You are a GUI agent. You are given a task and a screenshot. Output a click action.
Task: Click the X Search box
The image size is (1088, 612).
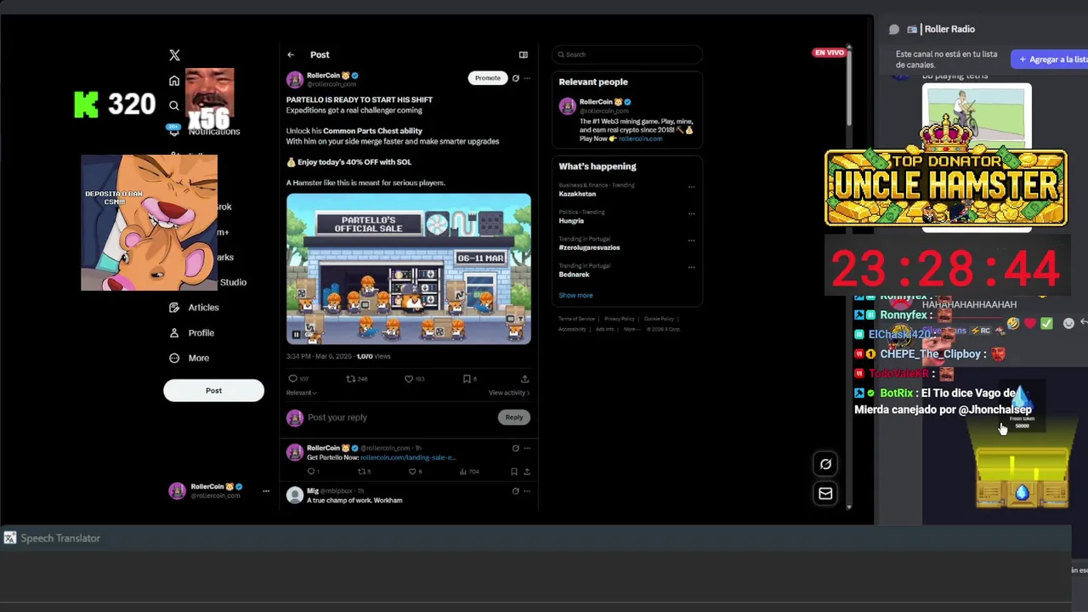coord(627,54)
